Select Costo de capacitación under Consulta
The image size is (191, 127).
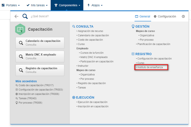click(x=90, y=40)
